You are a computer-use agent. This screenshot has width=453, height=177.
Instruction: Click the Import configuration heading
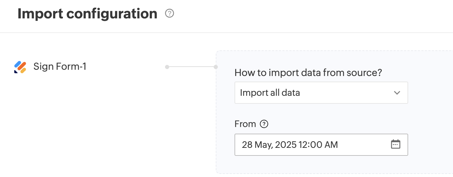pos(87,14)
